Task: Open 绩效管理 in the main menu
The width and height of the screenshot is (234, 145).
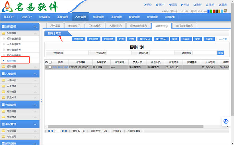Action: point(98,17)
